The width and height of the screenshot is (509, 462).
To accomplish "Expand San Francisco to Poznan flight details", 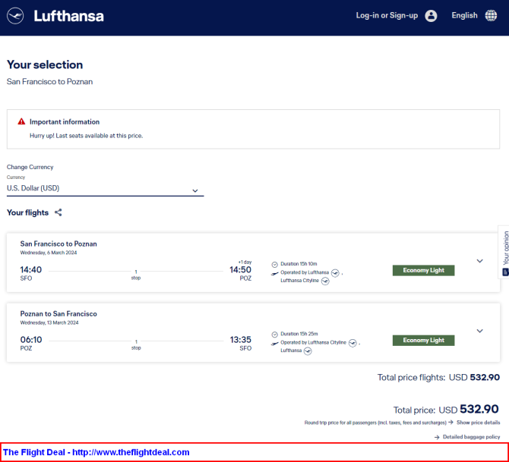I will tap(479, 261).
